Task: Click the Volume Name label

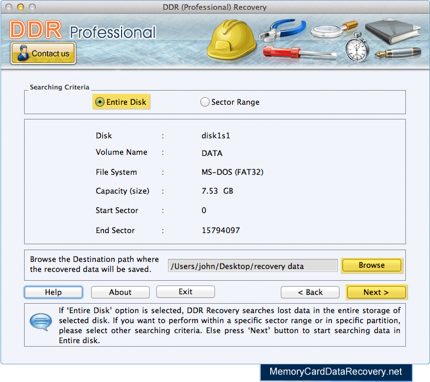Action: coord(122,152)
